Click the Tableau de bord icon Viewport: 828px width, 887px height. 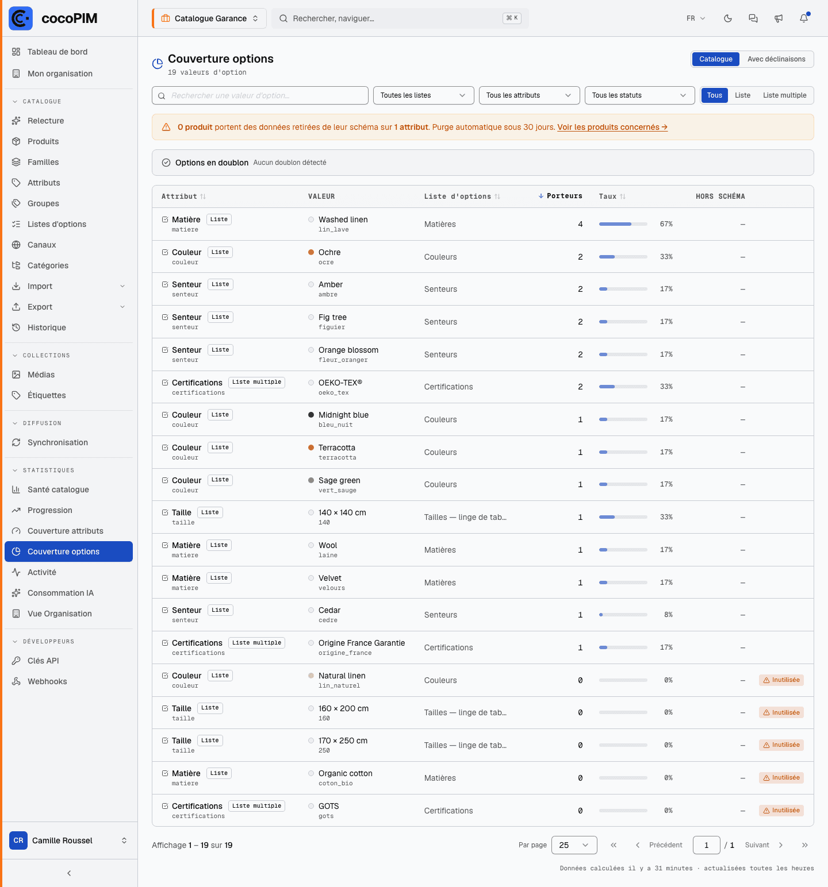pyautogui.click(x=16, y=52)
